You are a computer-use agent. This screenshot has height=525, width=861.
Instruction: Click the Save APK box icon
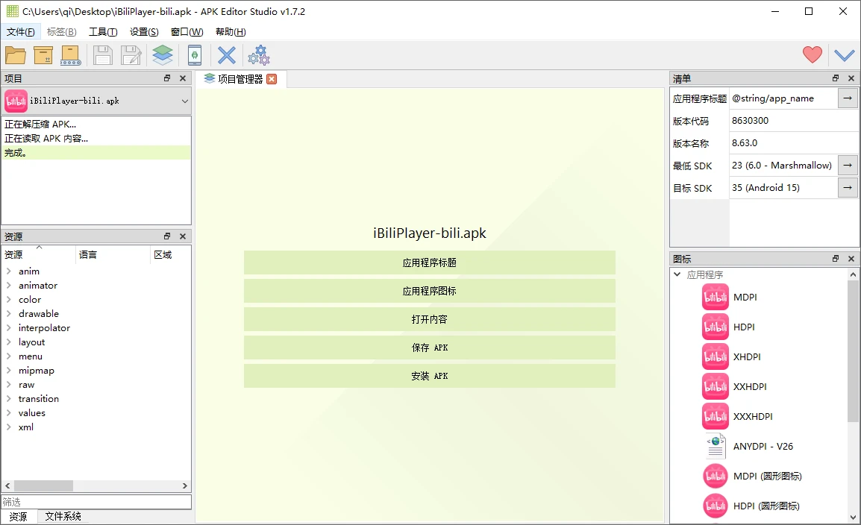(x=43, y=55)
